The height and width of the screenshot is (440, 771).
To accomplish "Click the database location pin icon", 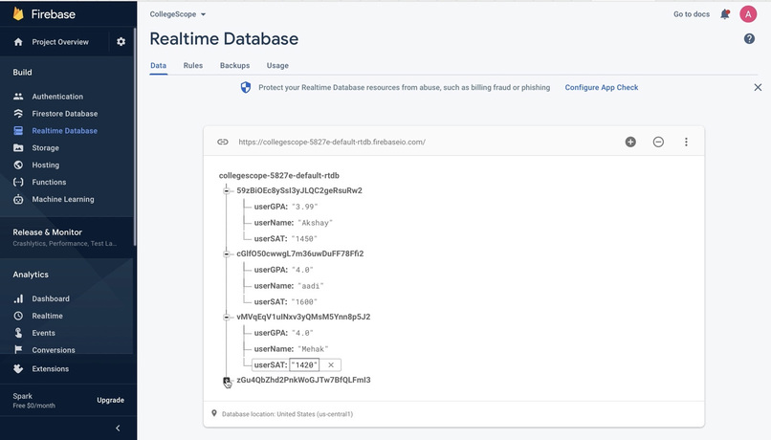I will pos(214,413).
